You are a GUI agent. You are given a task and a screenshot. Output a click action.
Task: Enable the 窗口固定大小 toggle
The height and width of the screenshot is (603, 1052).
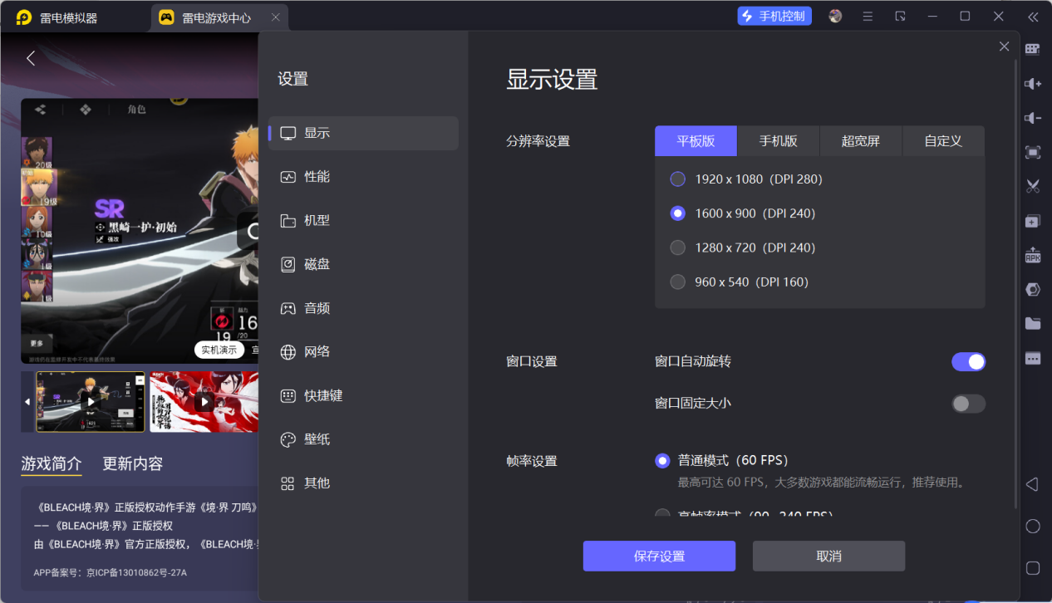(x=969, y=404)
